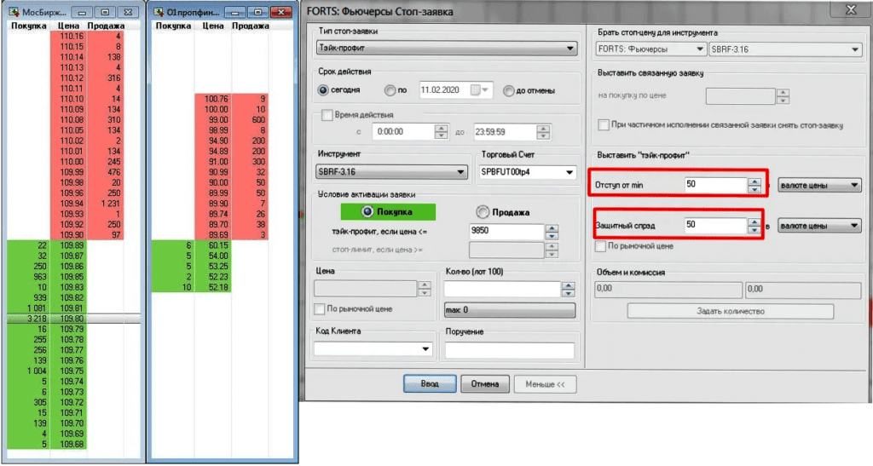
Task: Click the 'Отступ от min' spinner arrows
Action: pos(754,186)
